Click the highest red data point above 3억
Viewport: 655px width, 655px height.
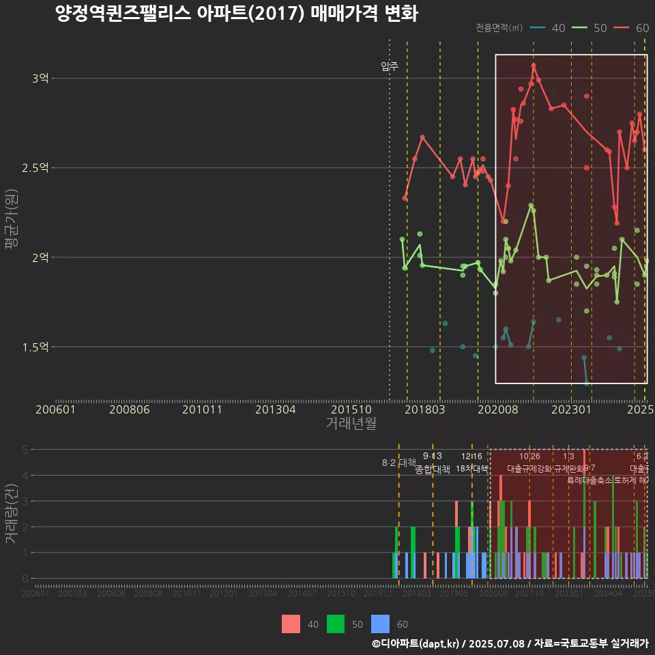tap(534, 65)
